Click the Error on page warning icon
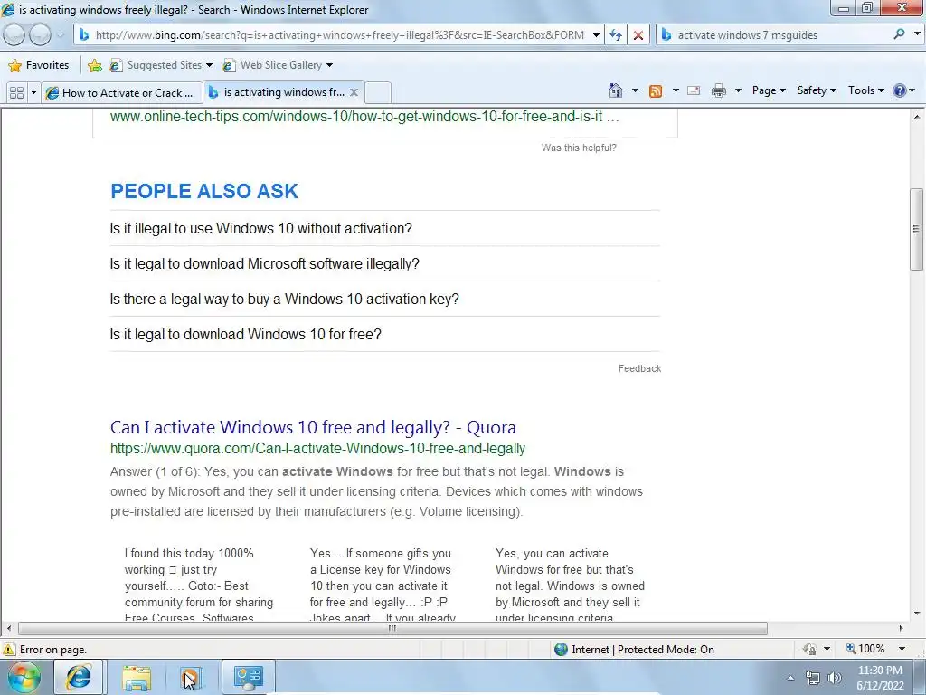 tap(9, 649)
